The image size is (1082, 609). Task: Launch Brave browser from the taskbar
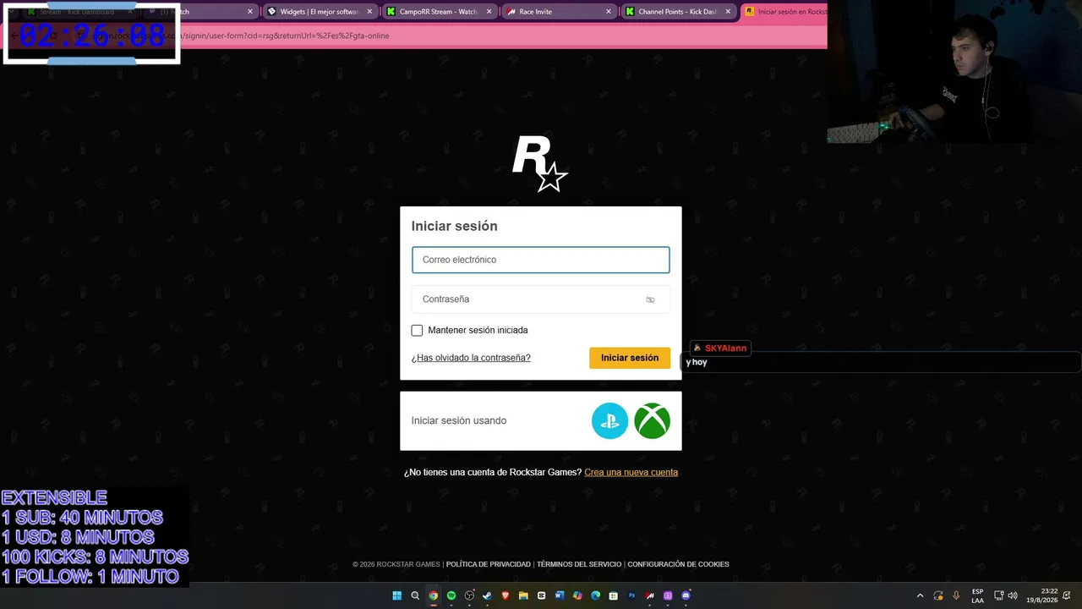click(x=505, y=595)
